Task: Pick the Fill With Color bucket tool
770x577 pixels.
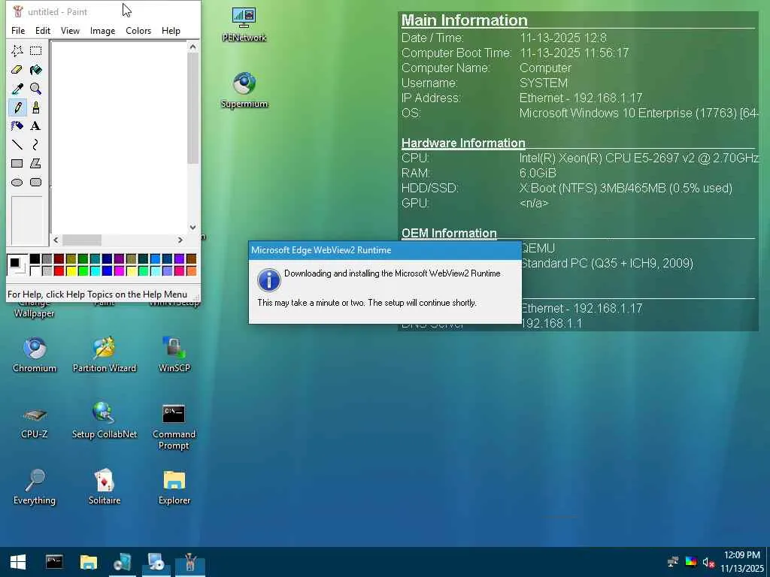Action: [x=35, y=70]
